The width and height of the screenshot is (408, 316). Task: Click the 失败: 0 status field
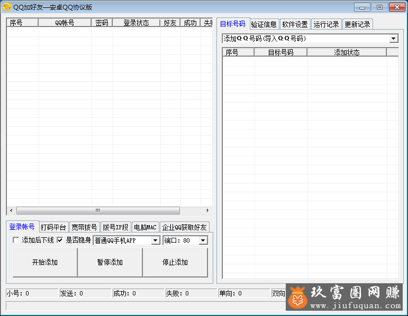(x=191, y=293)
